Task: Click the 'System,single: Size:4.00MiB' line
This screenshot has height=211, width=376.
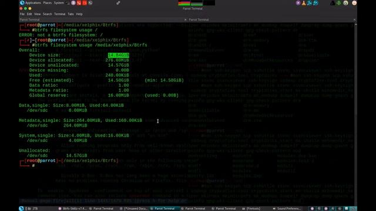Action: pyautogui.click(x=74, y=135)
